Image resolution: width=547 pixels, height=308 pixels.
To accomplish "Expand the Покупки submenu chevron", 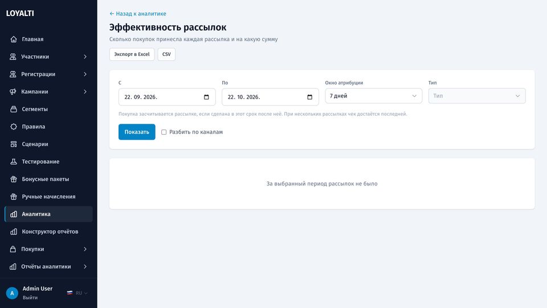I will coord(85,249).
